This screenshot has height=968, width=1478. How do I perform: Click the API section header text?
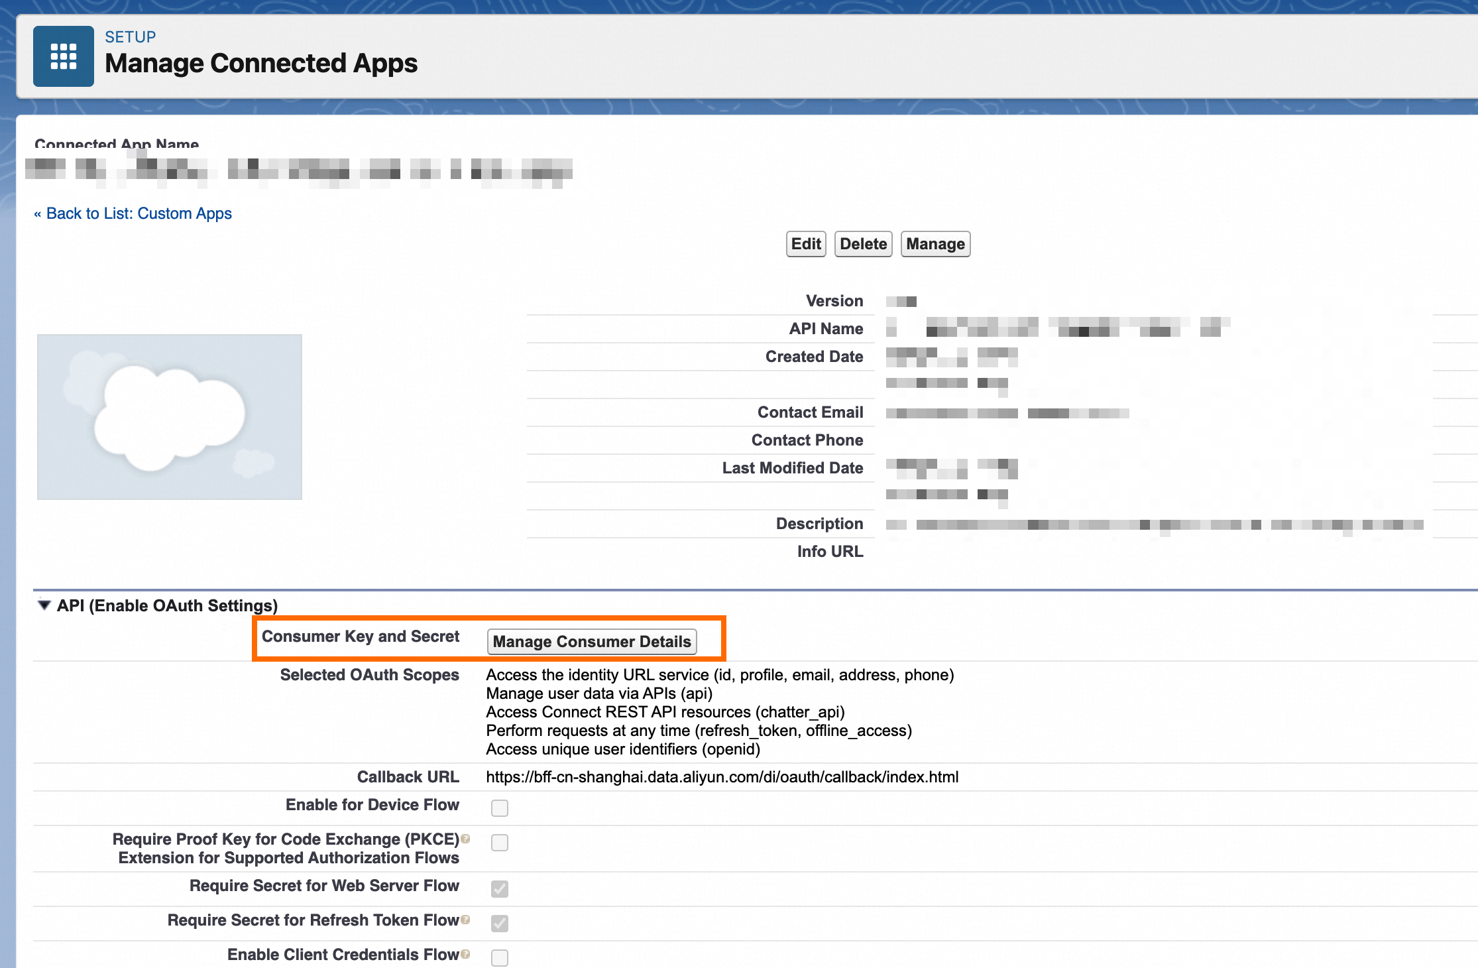coord(167,605)
